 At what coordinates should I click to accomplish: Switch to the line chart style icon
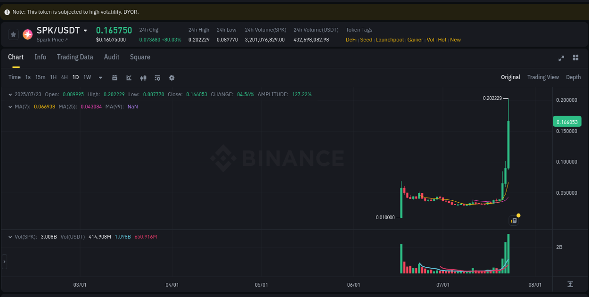[129, 77]
